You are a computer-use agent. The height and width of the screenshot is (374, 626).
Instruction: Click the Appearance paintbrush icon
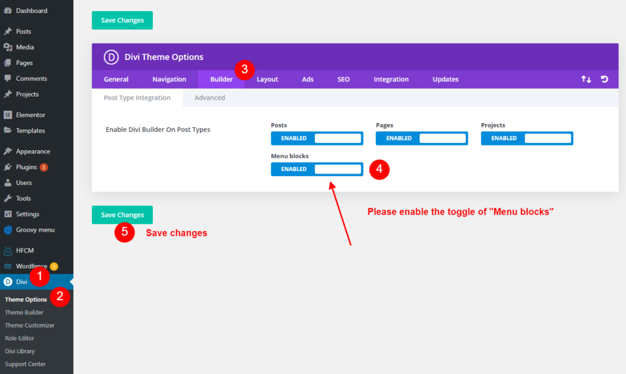click(x=7, y=152)
